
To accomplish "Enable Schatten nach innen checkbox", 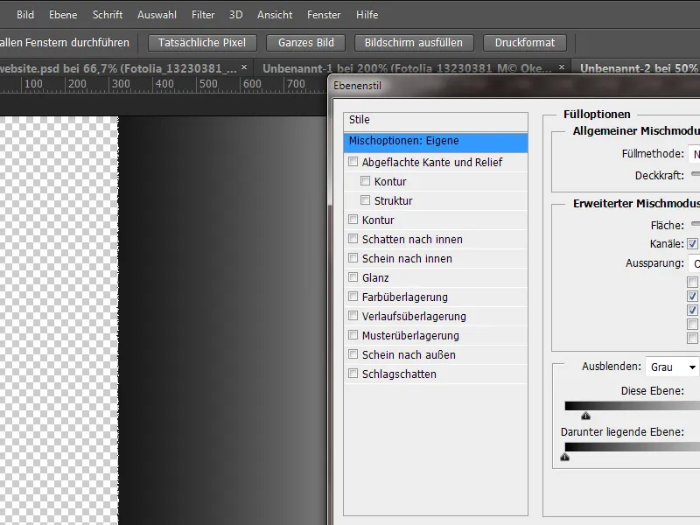I will [353, 238].
